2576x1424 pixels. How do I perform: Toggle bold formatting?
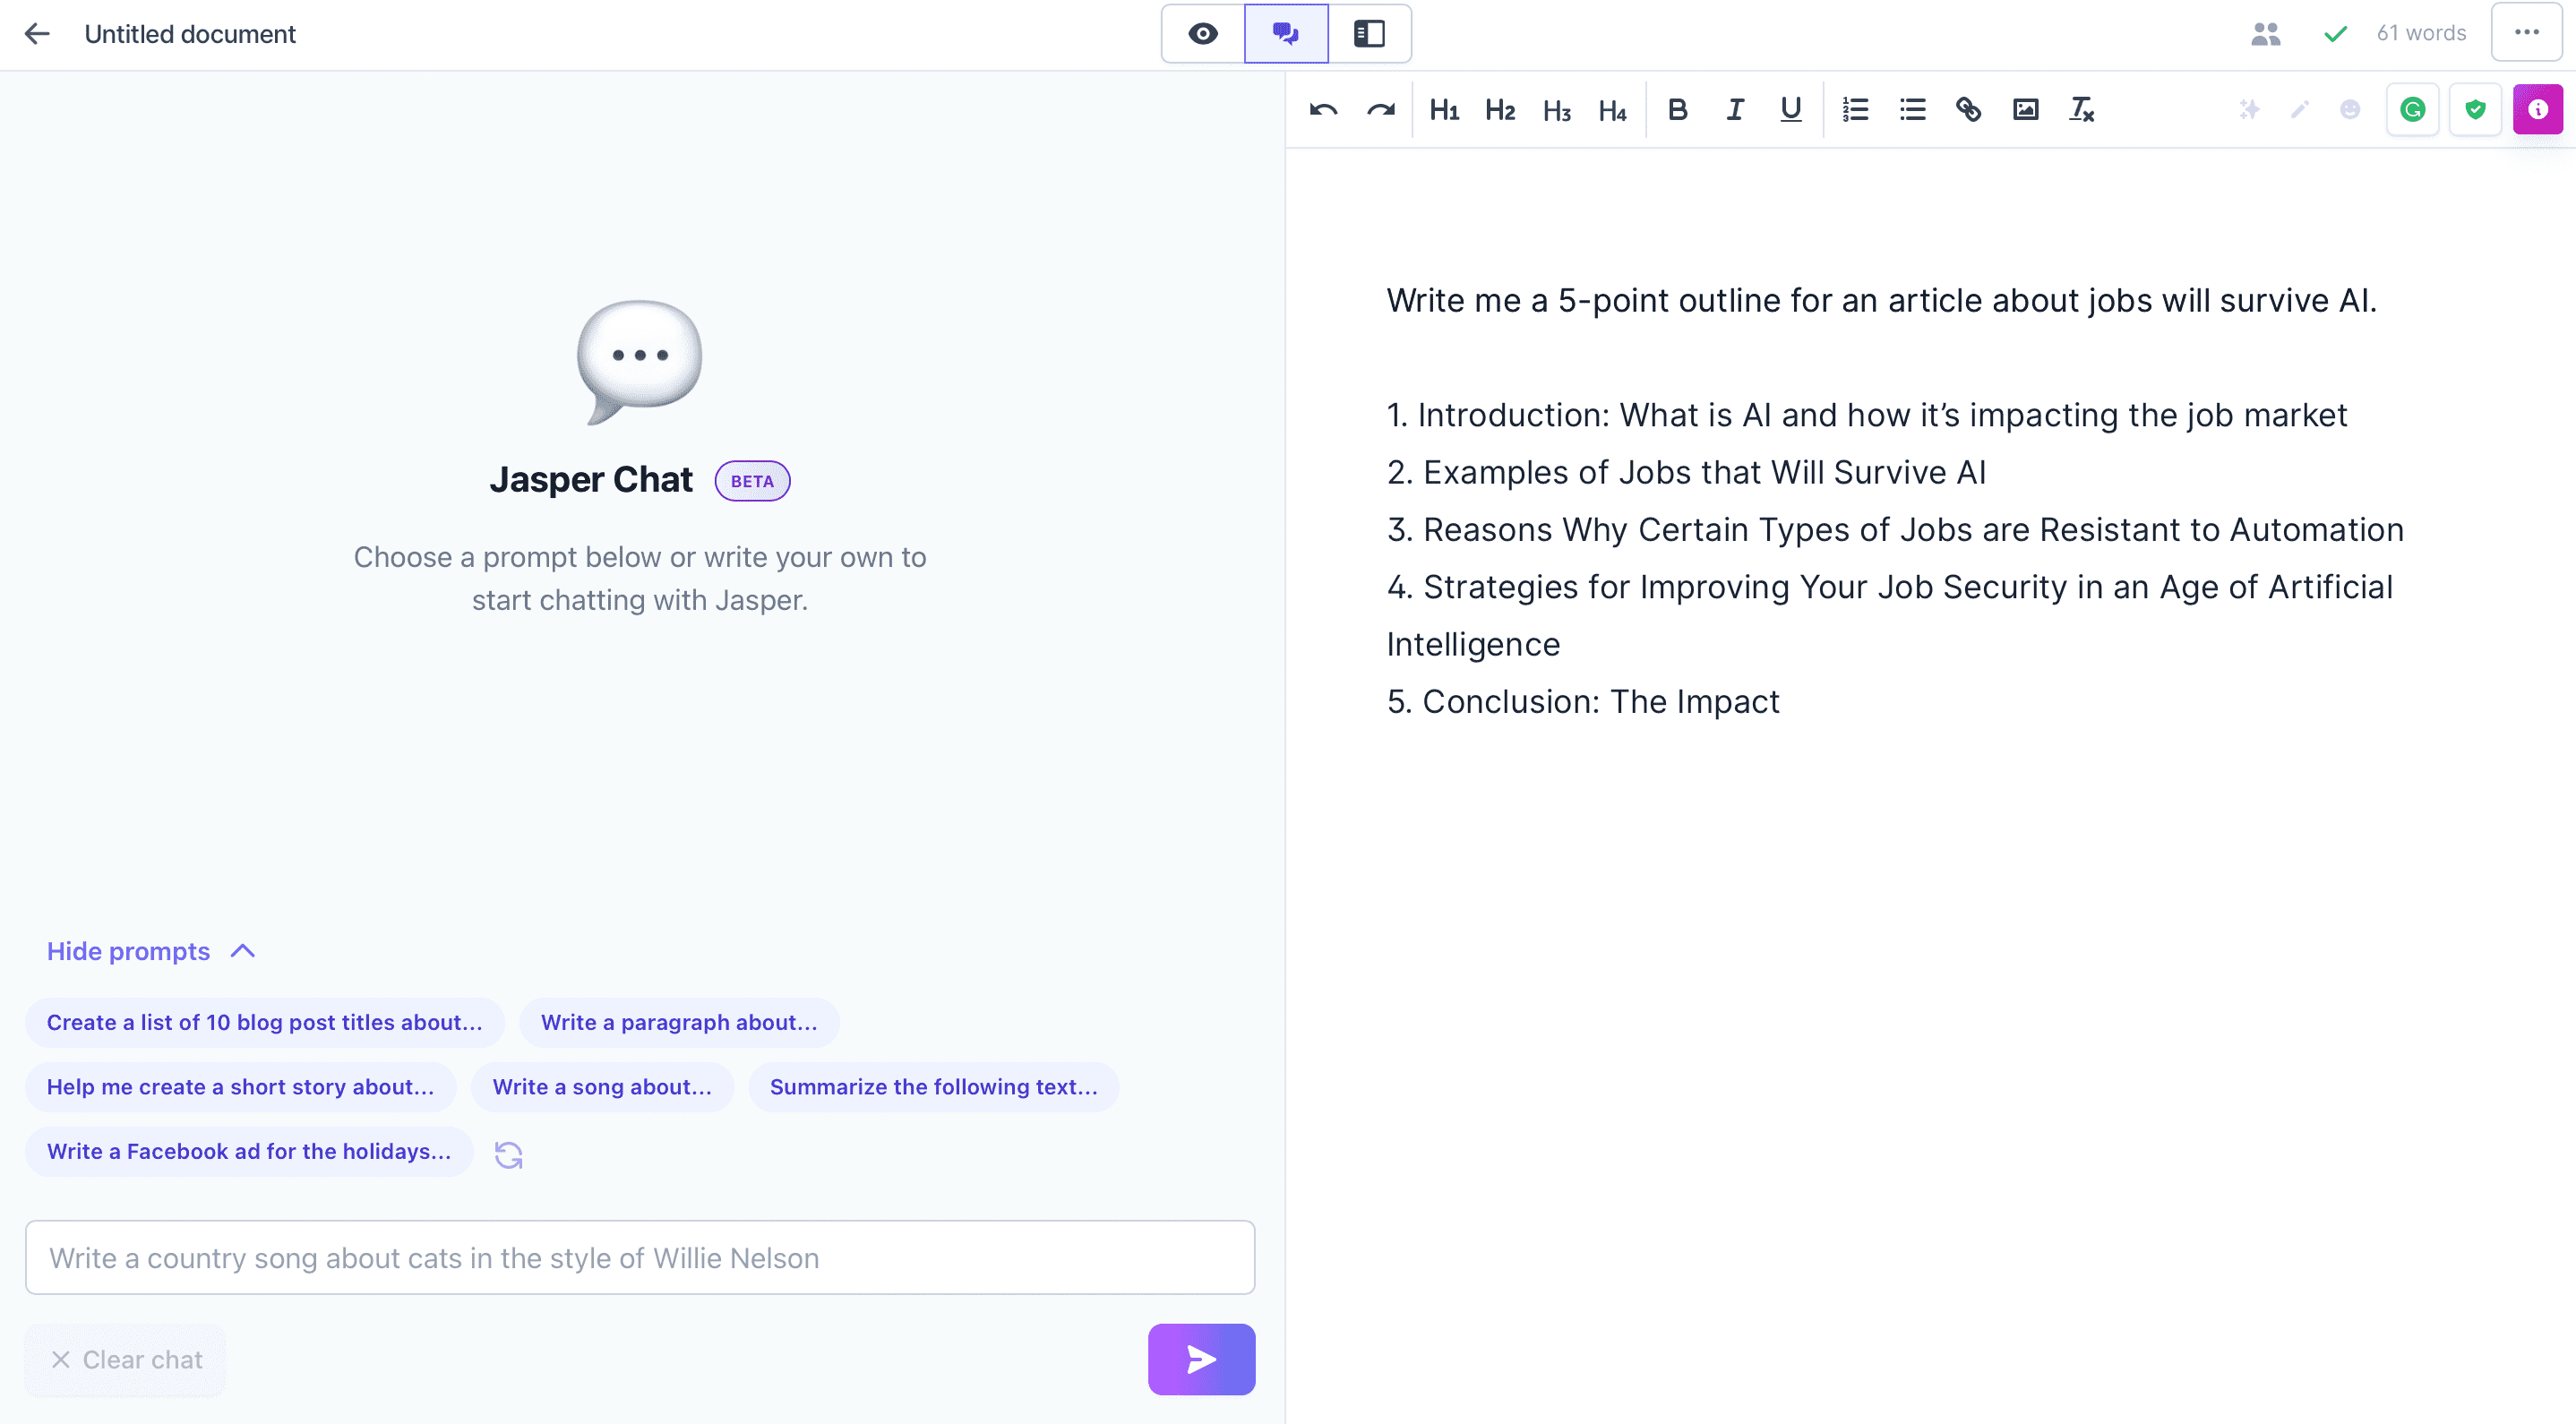(1678, 110)
